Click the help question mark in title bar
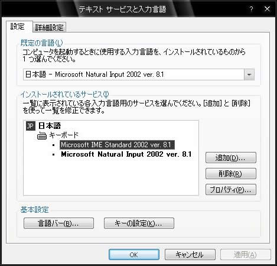 click(251, 9)
